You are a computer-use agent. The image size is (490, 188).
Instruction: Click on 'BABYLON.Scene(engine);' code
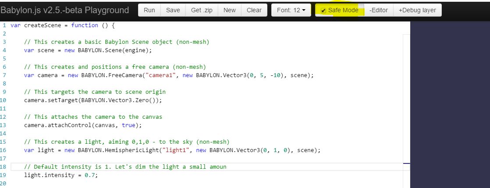pyautogui.click(x=115, y=50)
